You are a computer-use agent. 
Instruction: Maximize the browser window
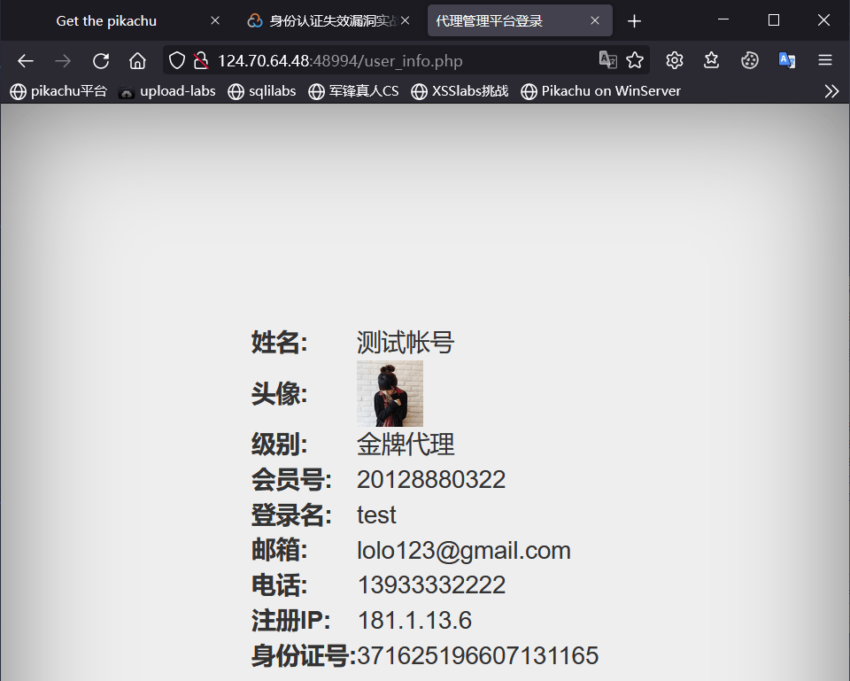(x=774, y=20)
